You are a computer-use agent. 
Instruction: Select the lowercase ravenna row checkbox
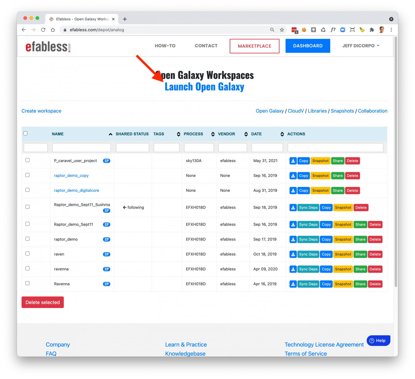(x=28, y=268)
